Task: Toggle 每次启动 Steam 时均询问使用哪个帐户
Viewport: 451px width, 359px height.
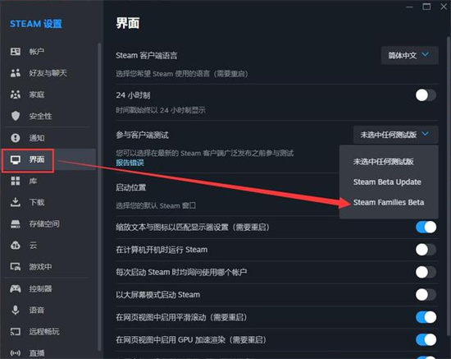Action: (426, 272)
